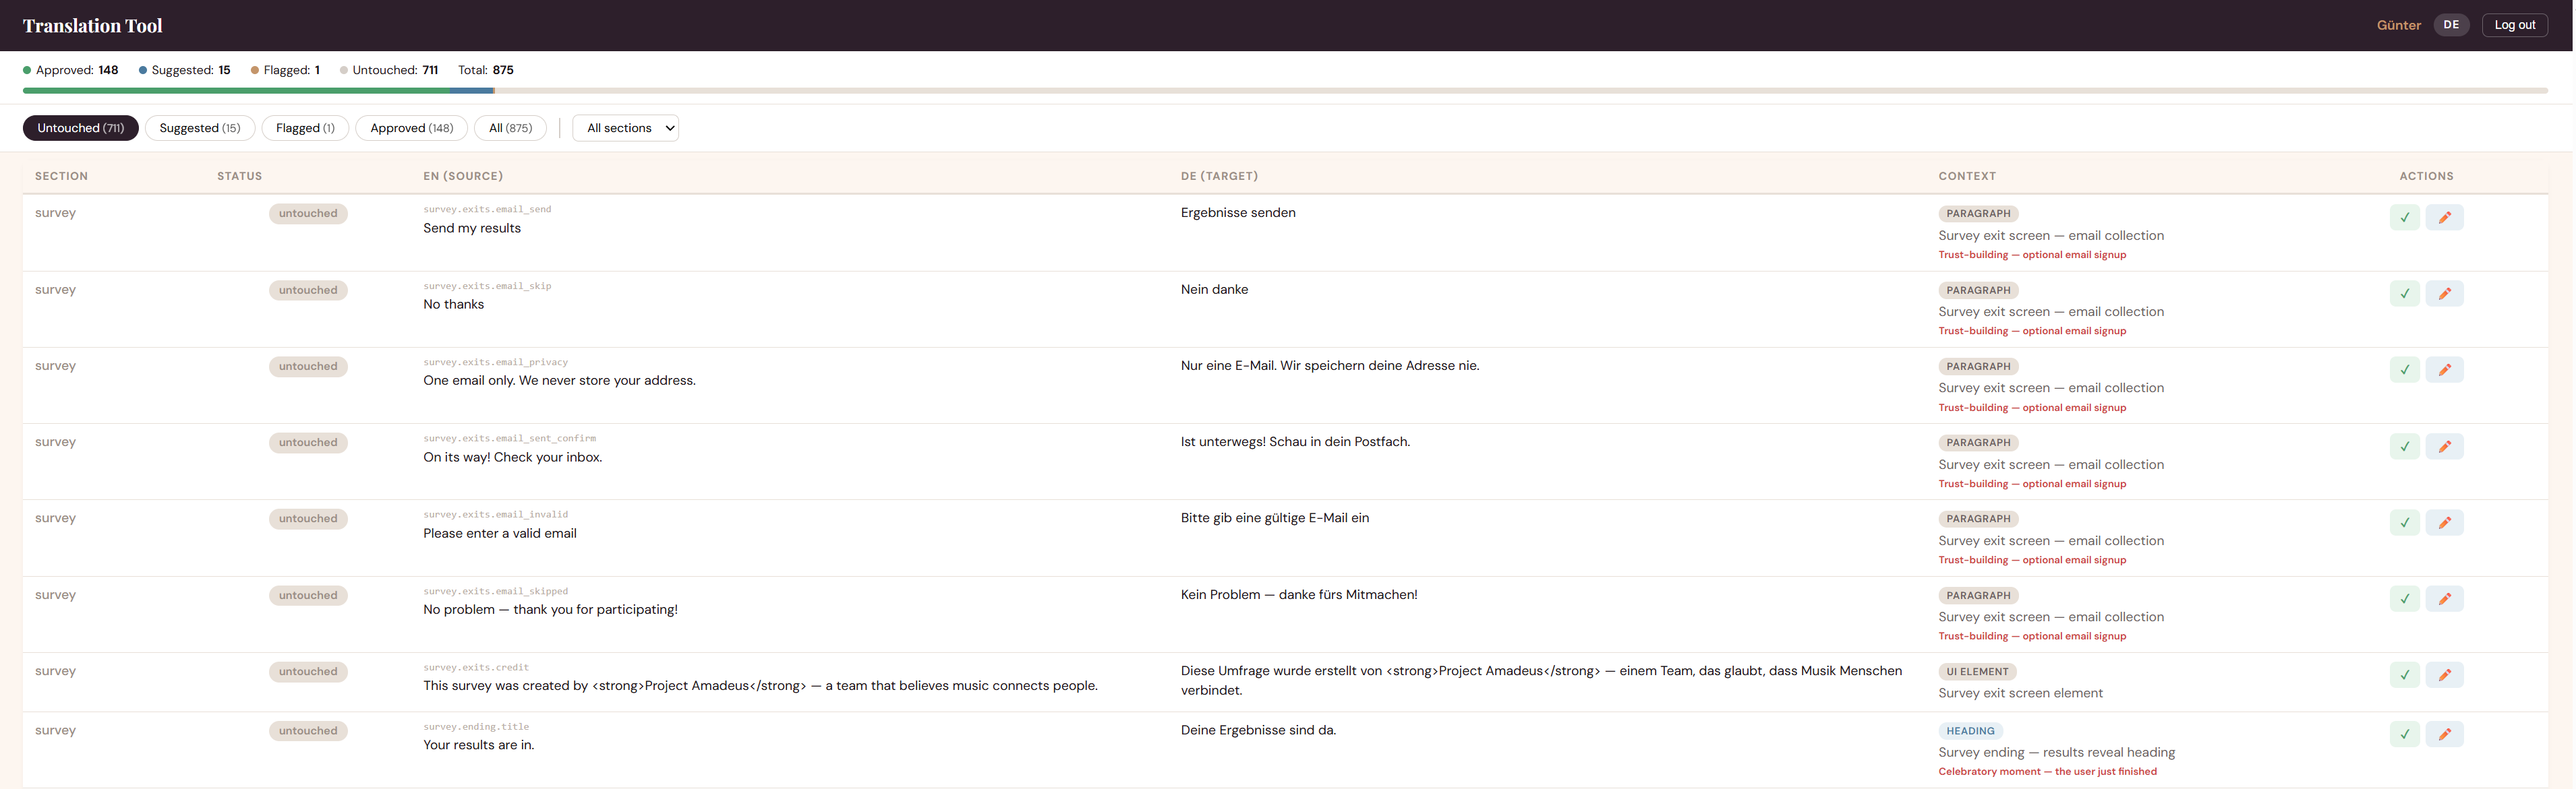The width and height of the screenshot is (2576, 789).
Task: Approve the email_privacy translation
Action: [2405, 369]
